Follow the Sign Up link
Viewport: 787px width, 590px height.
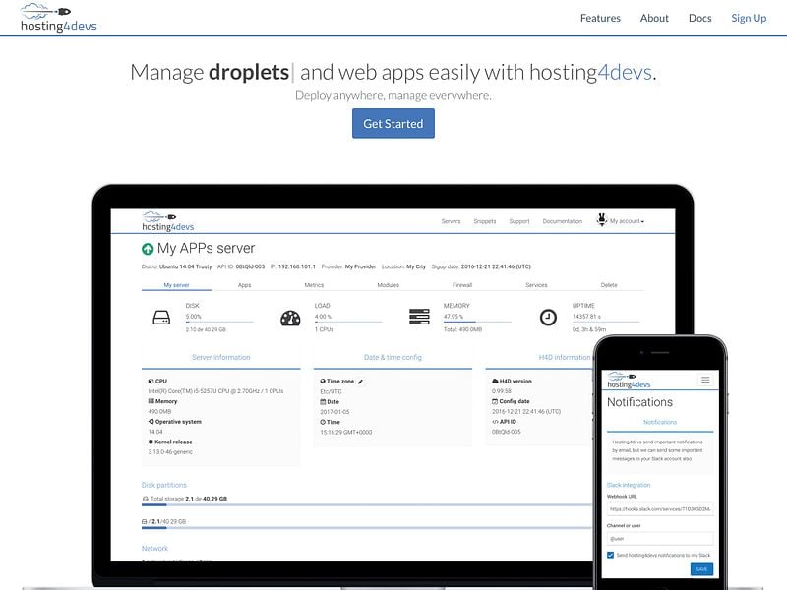(748, 18)
